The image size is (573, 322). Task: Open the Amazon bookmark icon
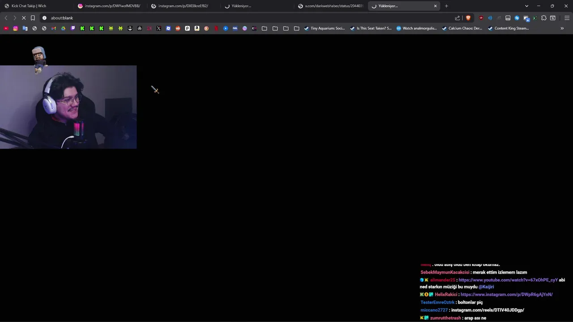(x=197, y=28)
